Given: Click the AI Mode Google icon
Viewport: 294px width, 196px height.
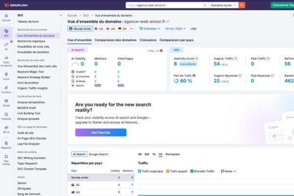Looking at the screenshot, I should click(73, 81).
